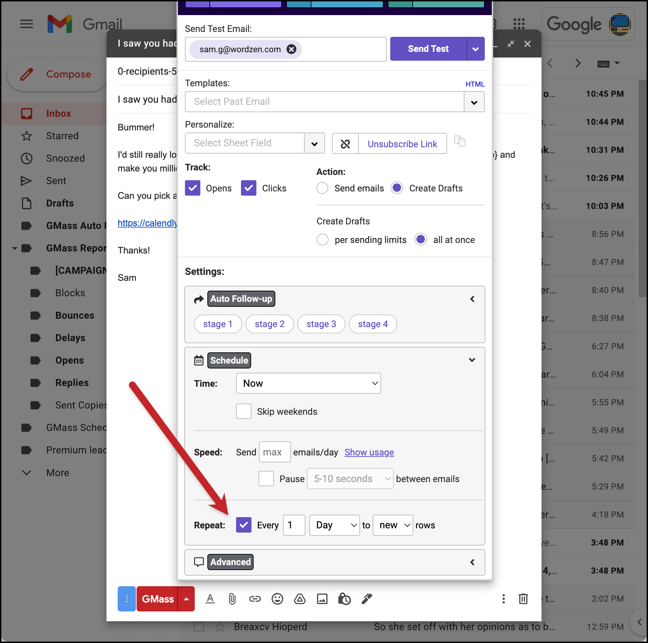Insert photo from compose toolbar
This screenshot has width=648, height=643.
[x=322, y=599]
